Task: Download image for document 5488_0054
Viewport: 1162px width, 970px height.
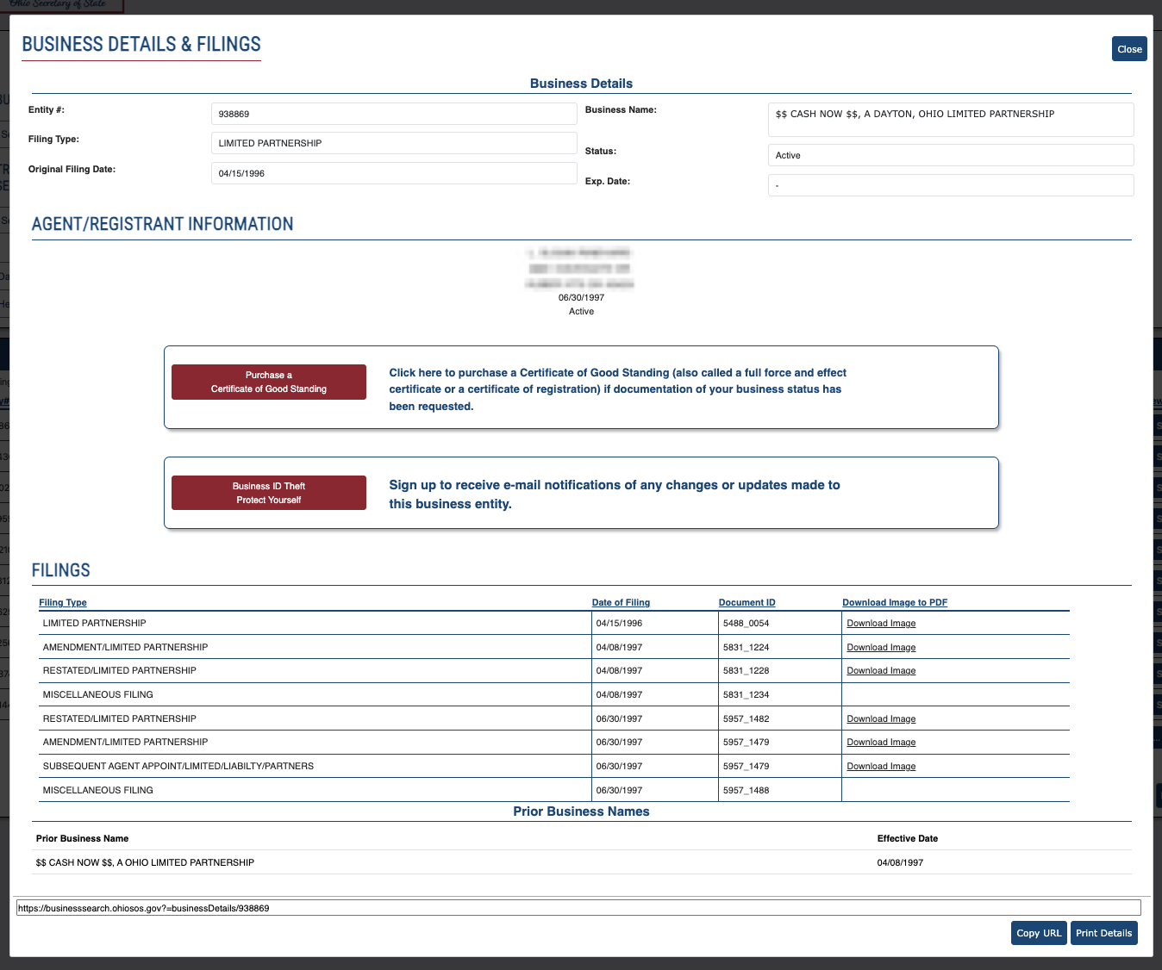Action: [x=881, y=623]
